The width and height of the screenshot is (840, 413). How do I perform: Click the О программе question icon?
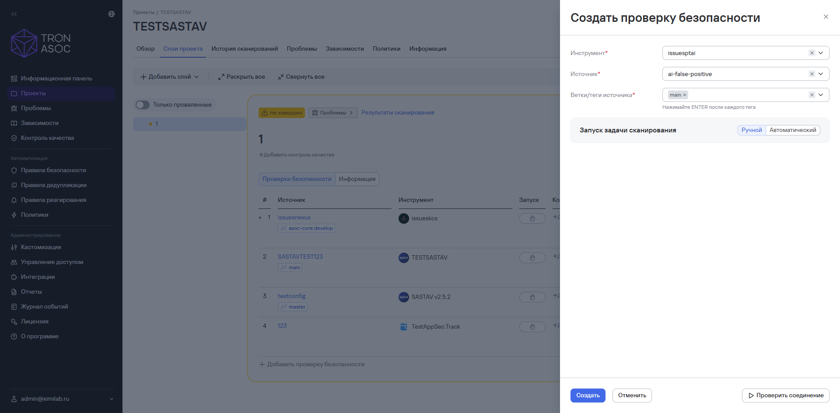(x=14, y=336)
